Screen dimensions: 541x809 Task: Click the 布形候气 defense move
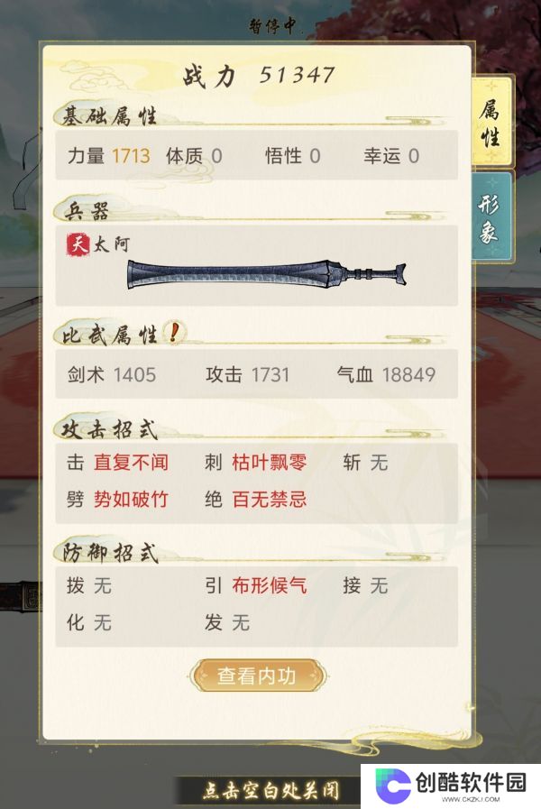point(270,585)
